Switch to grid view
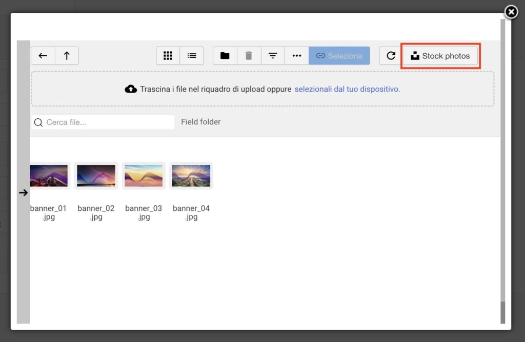525x342 pixels. 168,55
